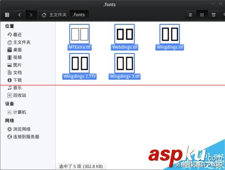225x170 pixels.
Task: Open 桌面 desktop folder in sidebar
Action: (14, 50)
